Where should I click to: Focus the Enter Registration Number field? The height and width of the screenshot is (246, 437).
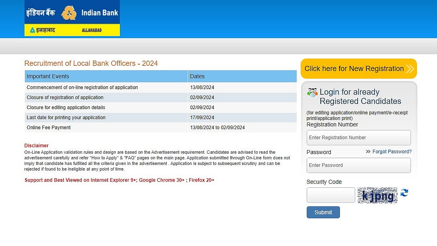click(x=358, y=138)
